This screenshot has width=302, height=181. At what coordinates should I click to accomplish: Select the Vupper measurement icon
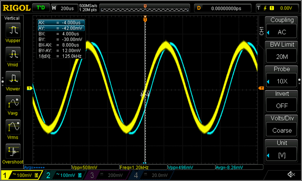[13, 31]
